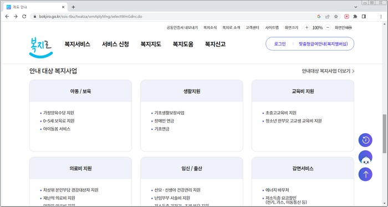Close the 제도 안내 tab
388x207 pixels.
63,7
